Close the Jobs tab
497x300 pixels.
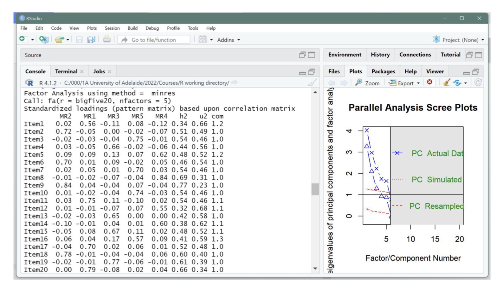click(109, 72)
